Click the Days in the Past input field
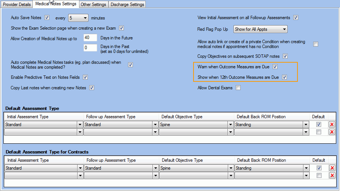This screenshot has height=191, width=340. [x=90, y=48]
